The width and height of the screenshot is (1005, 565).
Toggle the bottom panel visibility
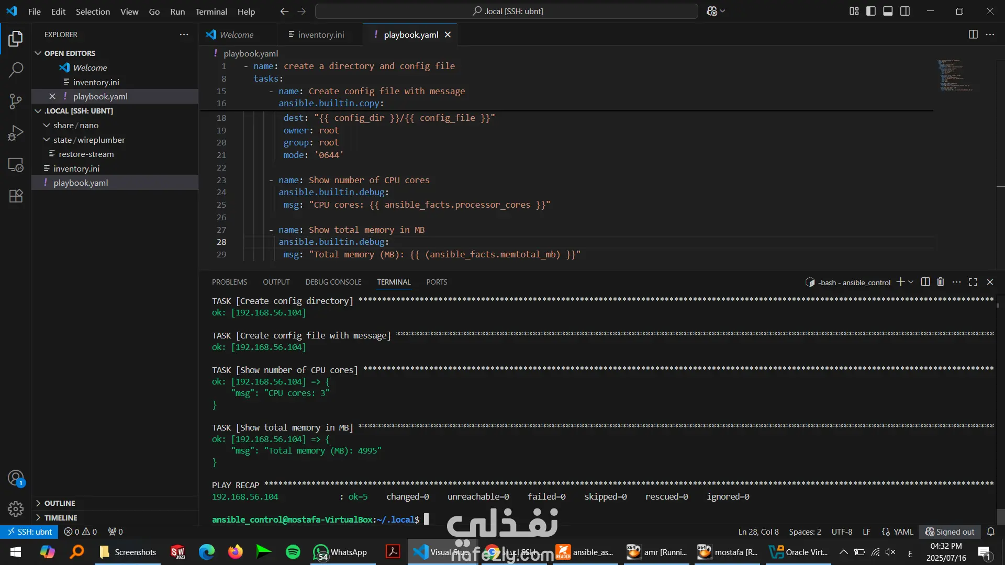[888, 11]
